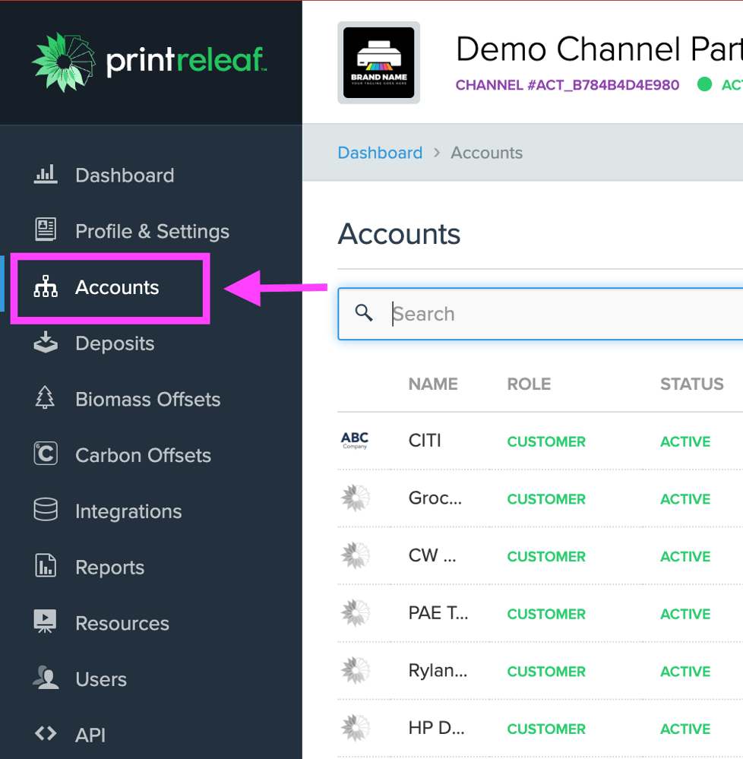Click the Reports document chart icon

click(x=46, y=565)
